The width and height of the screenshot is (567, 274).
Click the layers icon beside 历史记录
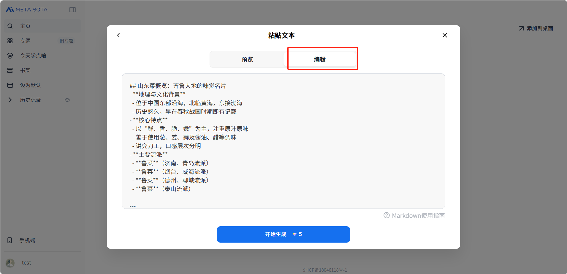pyautogui.click(x=67, y=100)
